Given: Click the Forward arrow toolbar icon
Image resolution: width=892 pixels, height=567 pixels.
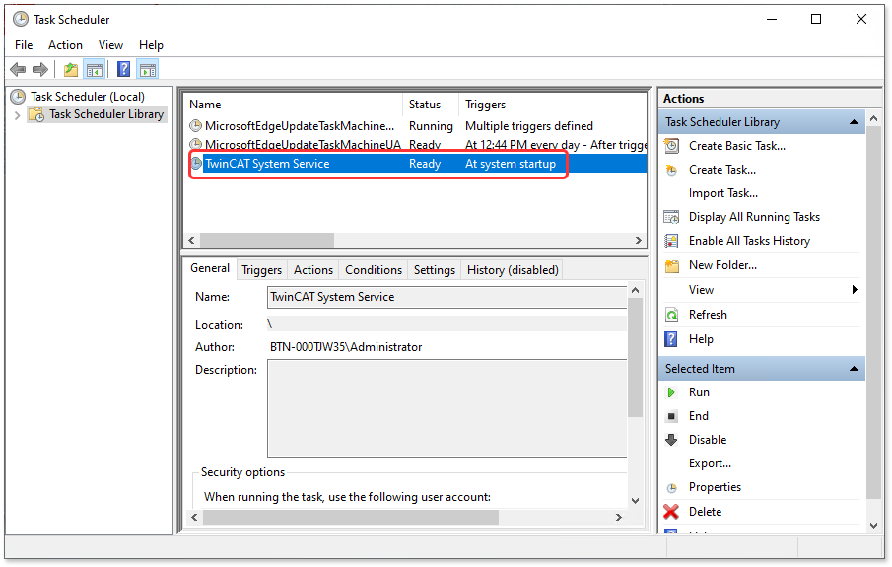Looking at the screenshot, I should pos(40,69).
